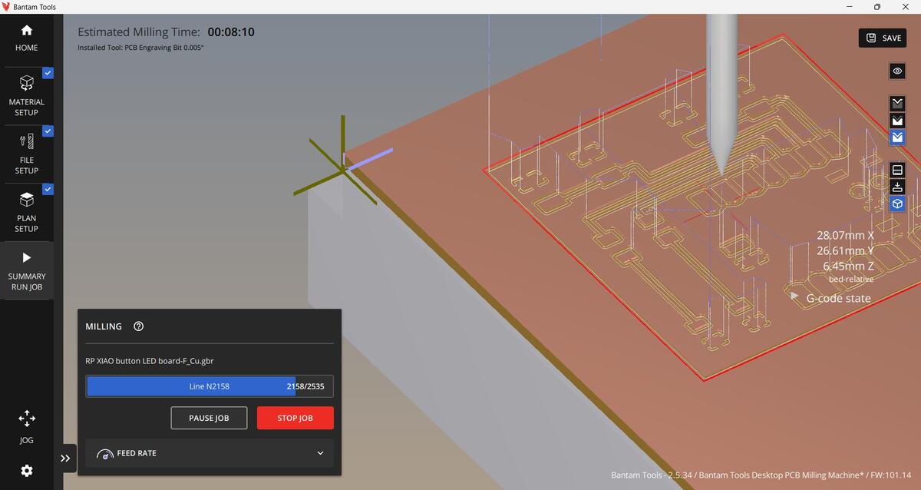
Task: Switch to the front view icon
Action: point(897,170)
